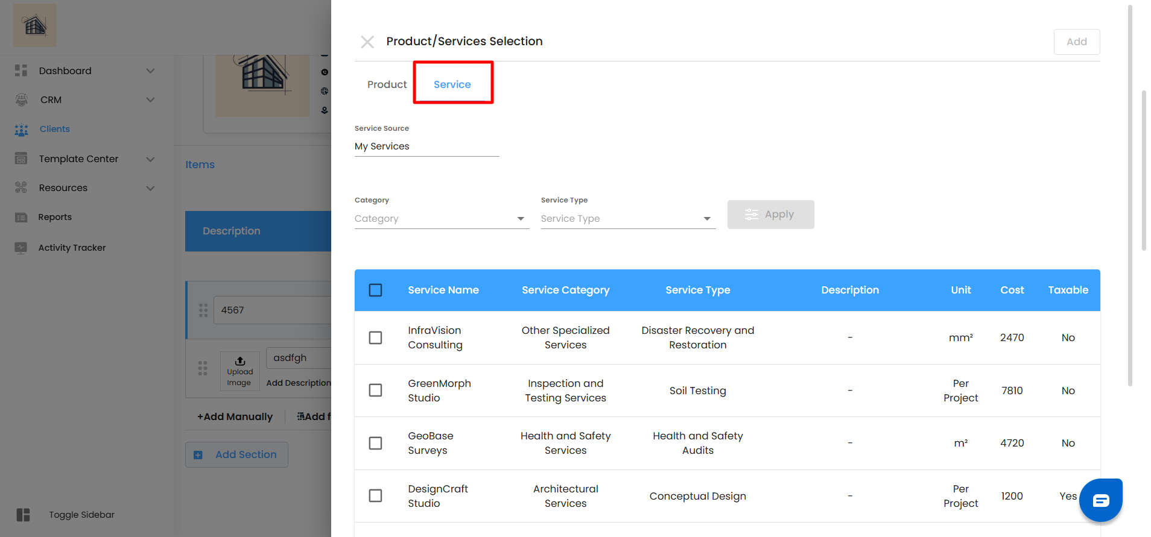Click the Upload Image icon
This screenshot has width=1151, height=537.
[x=240, y=361]
